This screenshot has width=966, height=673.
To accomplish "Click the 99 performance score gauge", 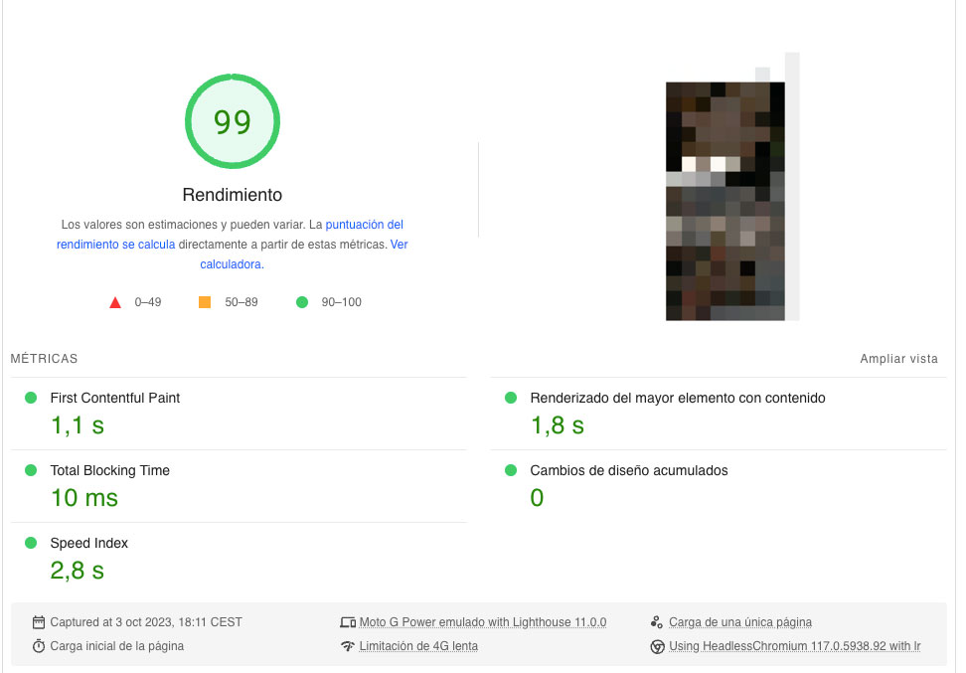I will pyautogui.click(x=233, y=122).
